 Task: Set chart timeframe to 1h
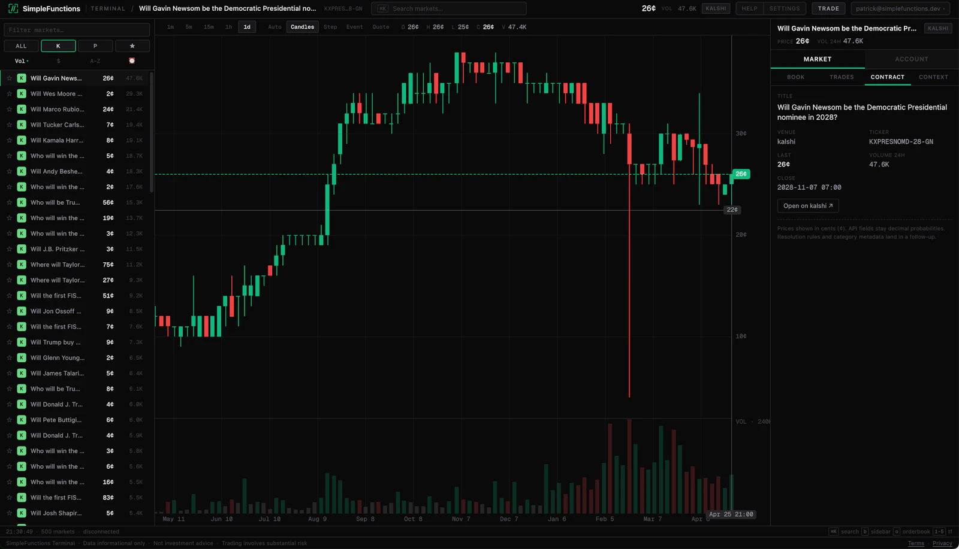coord(228,27)
